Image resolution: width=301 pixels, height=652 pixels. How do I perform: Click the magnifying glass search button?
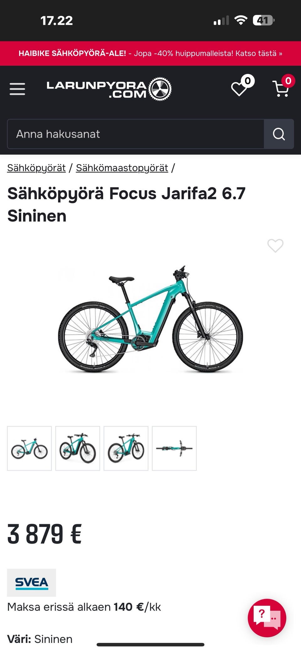[279, 134]
